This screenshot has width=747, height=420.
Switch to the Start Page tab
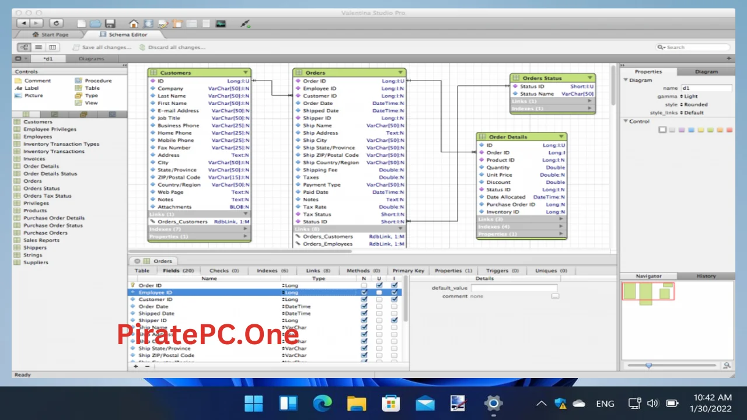51,35
